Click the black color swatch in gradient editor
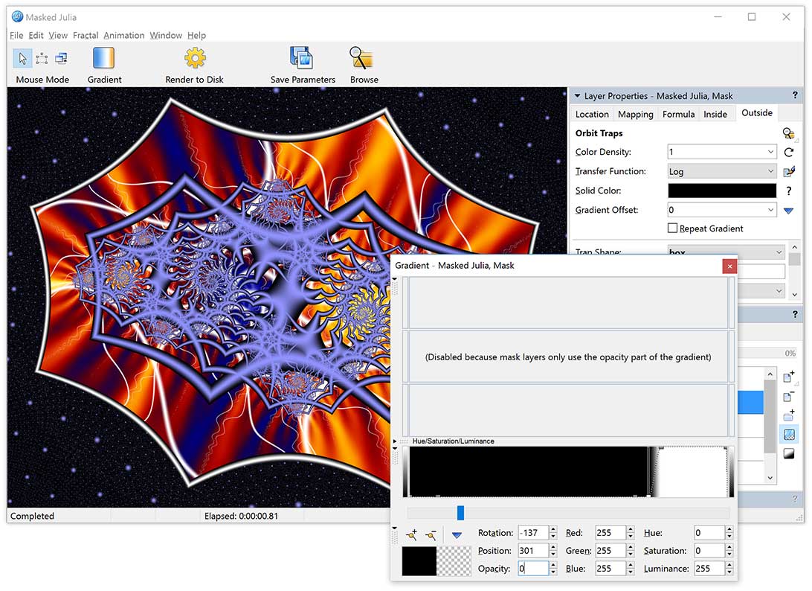This screenshot has height=591, width=812. (x=419, y=560)
